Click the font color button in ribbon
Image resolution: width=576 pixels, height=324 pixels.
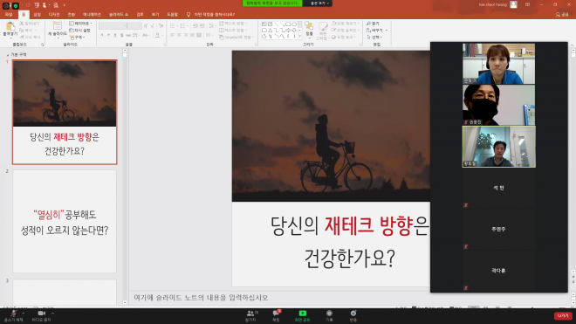158,35
